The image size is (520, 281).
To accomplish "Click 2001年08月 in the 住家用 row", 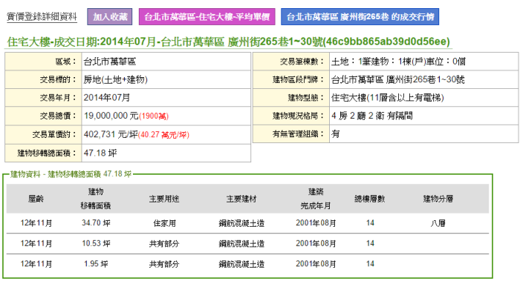I will pos(316,223).
